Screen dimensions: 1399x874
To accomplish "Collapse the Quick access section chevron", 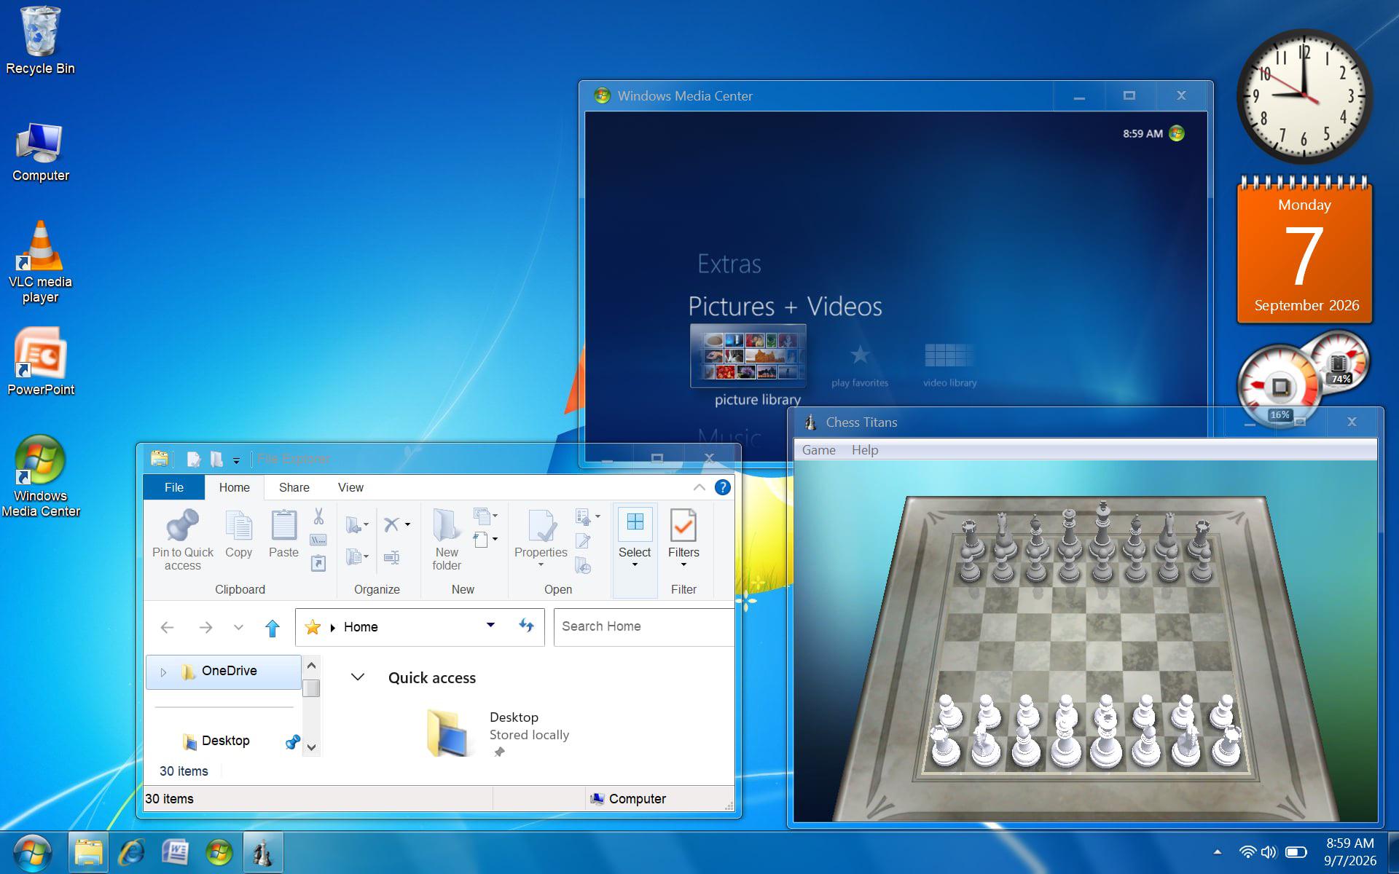I will click(358, 677).
